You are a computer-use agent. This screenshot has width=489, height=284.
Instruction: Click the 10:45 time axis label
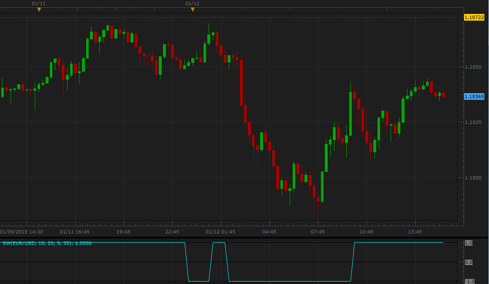tap(366, 232)
